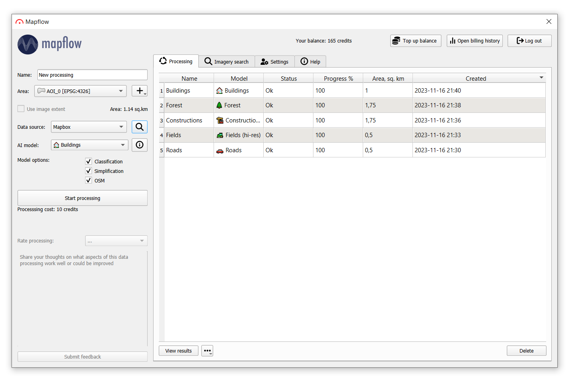Click the Model column header
The width and height of the screenshot is (572, 382).
239,78
